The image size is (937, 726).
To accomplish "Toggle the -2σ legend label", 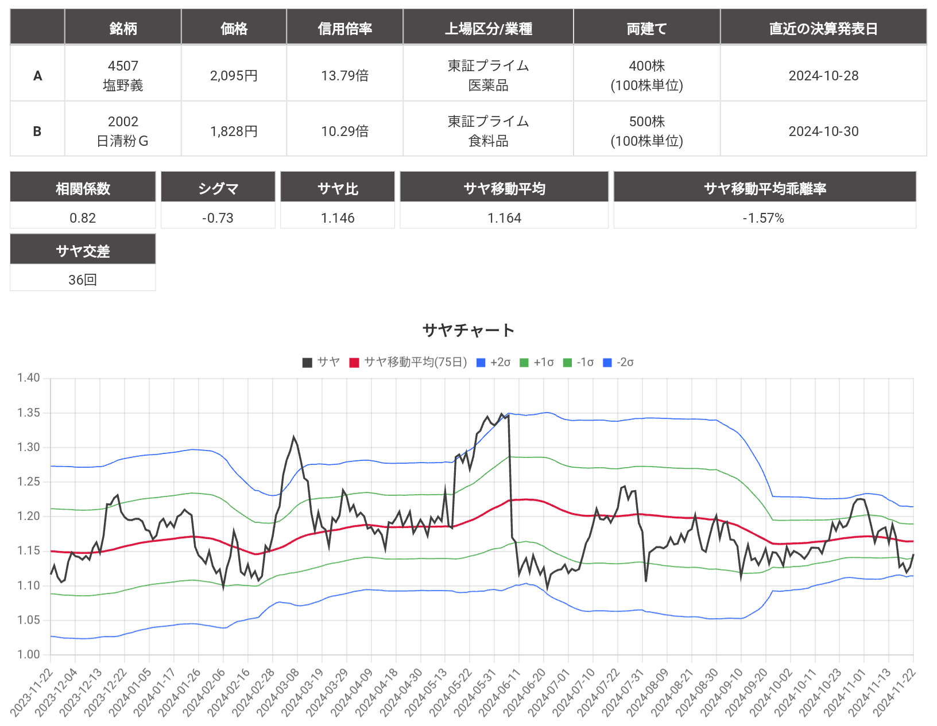I will coord(625,362).
